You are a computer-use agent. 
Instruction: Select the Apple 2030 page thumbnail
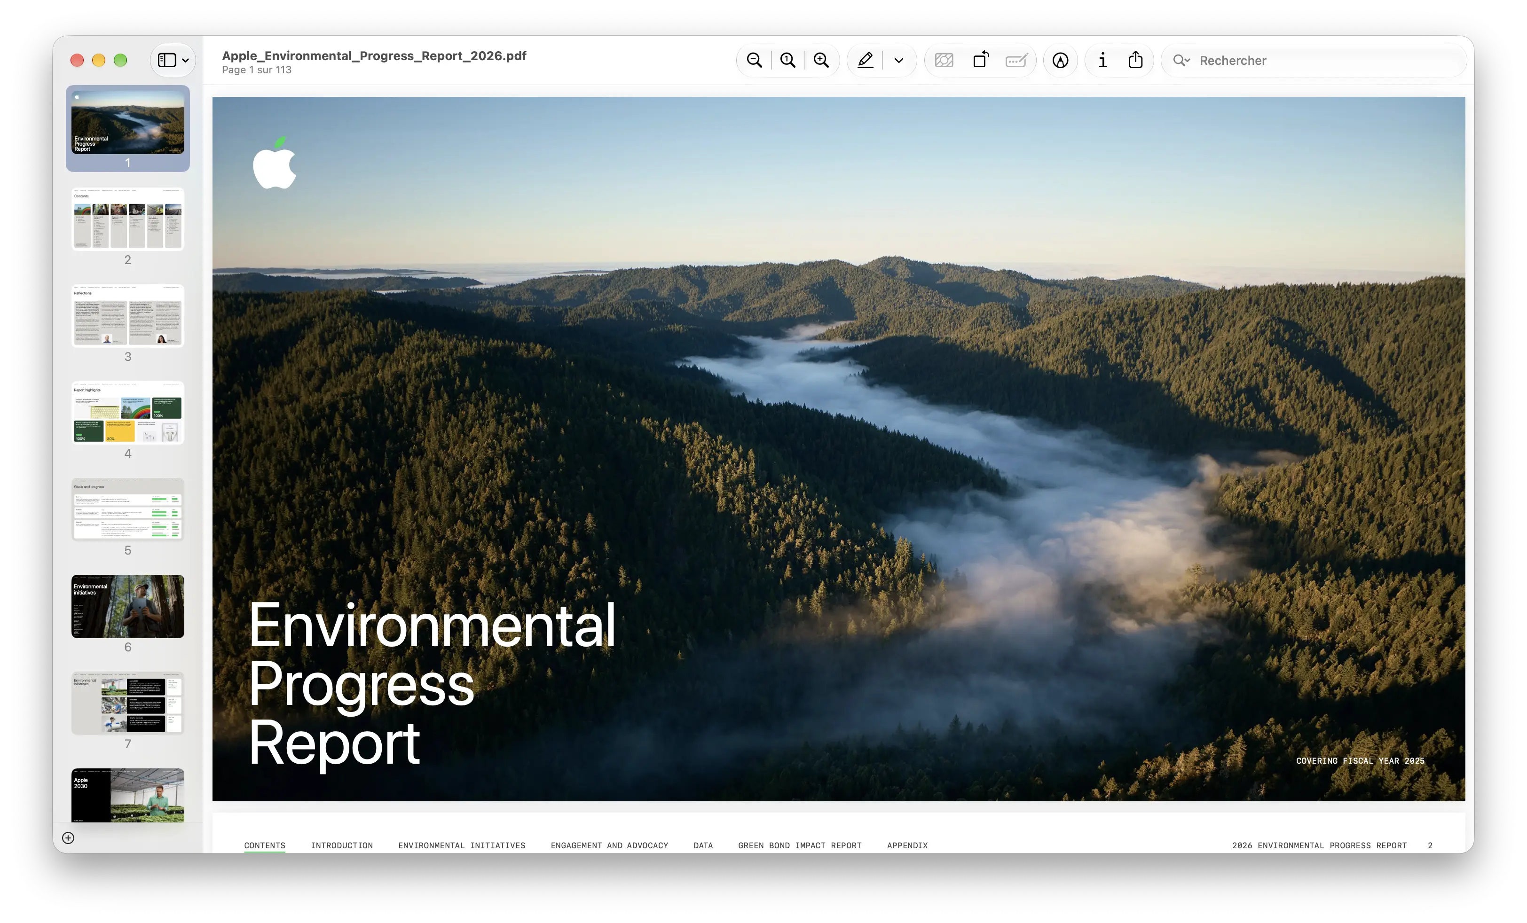[x=128, y=795]
